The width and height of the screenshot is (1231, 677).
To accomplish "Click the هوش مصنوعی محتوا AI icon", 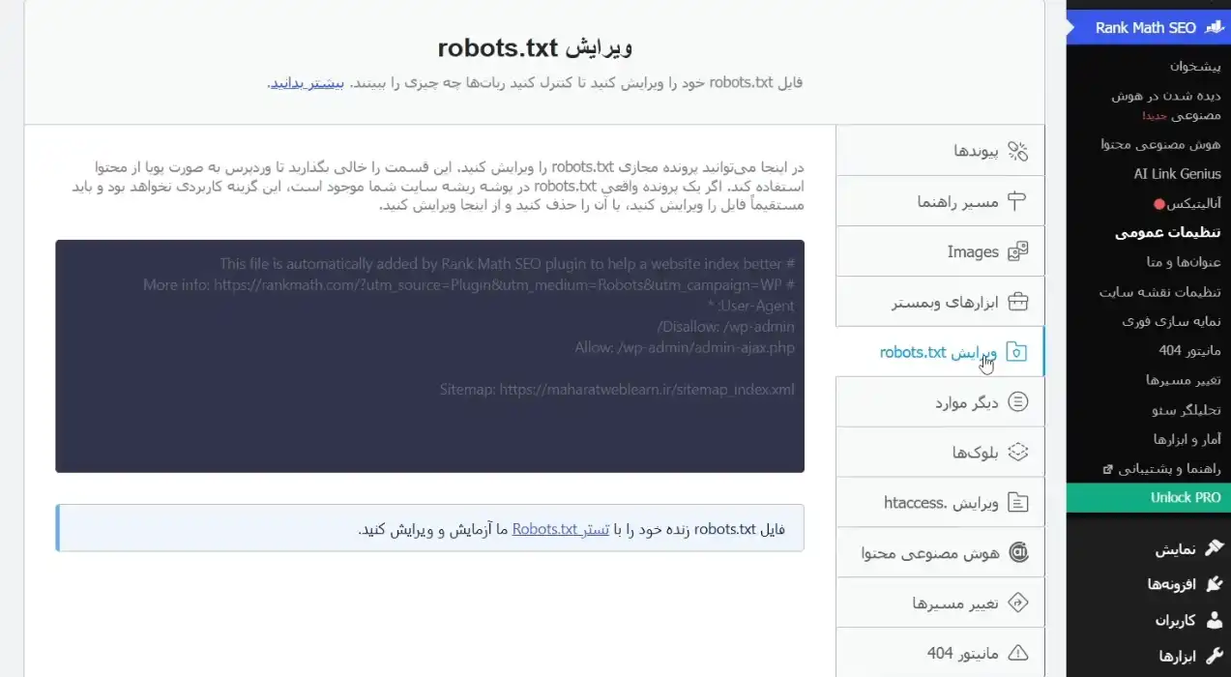I will point(1017,553).
